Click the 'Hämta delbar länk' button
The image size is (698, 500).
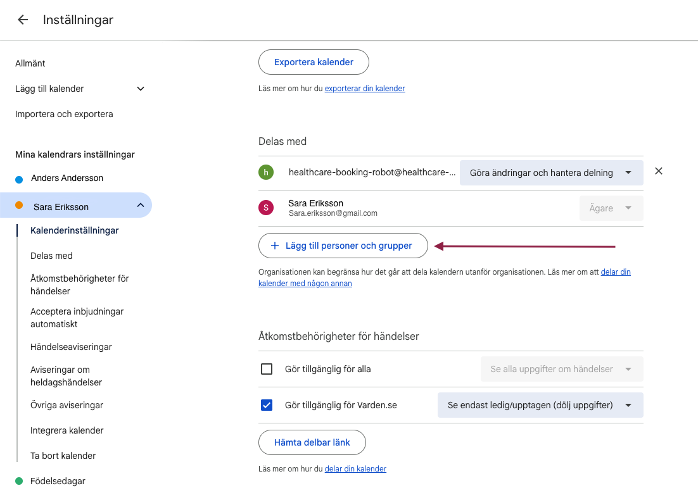point(312,443)
